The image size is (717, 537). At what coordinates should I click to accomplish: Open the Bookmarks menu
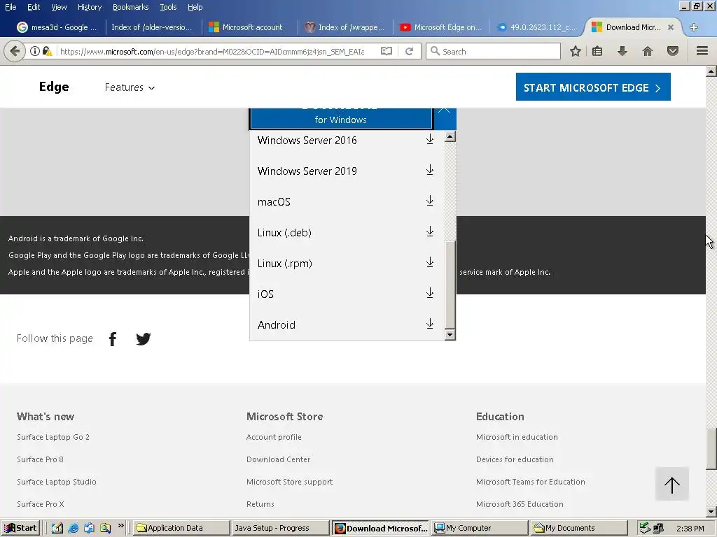pos(130,7)
